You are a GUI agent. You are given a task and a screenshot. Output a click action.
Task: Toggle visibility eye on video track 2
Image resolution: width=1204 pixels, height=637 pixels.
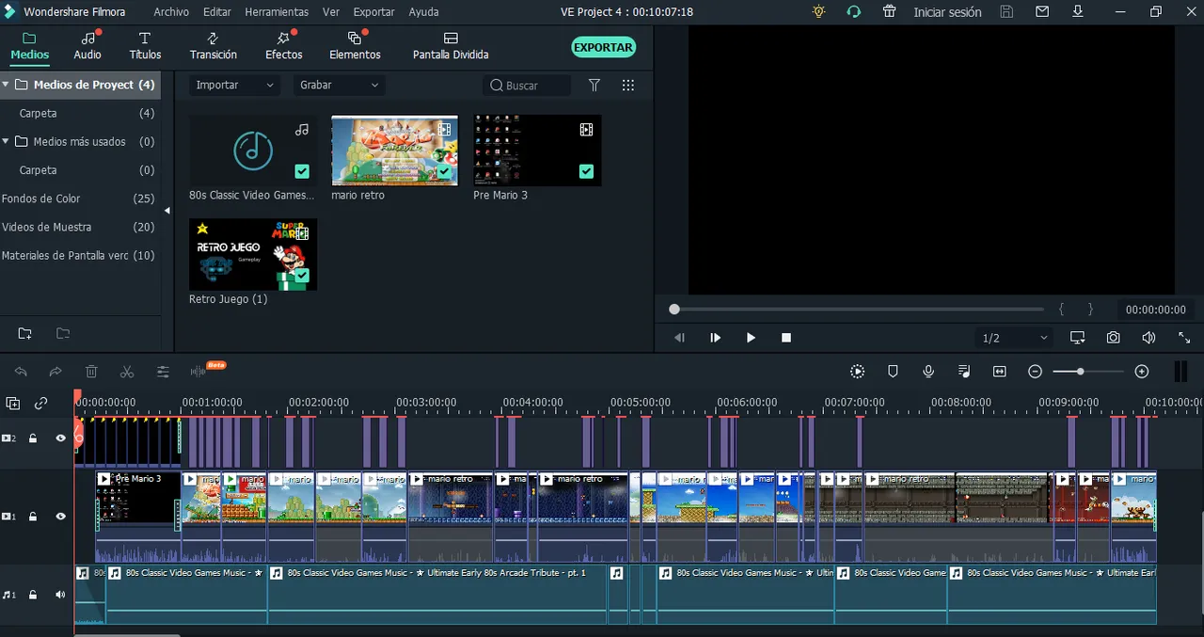(x=61, y=438)
